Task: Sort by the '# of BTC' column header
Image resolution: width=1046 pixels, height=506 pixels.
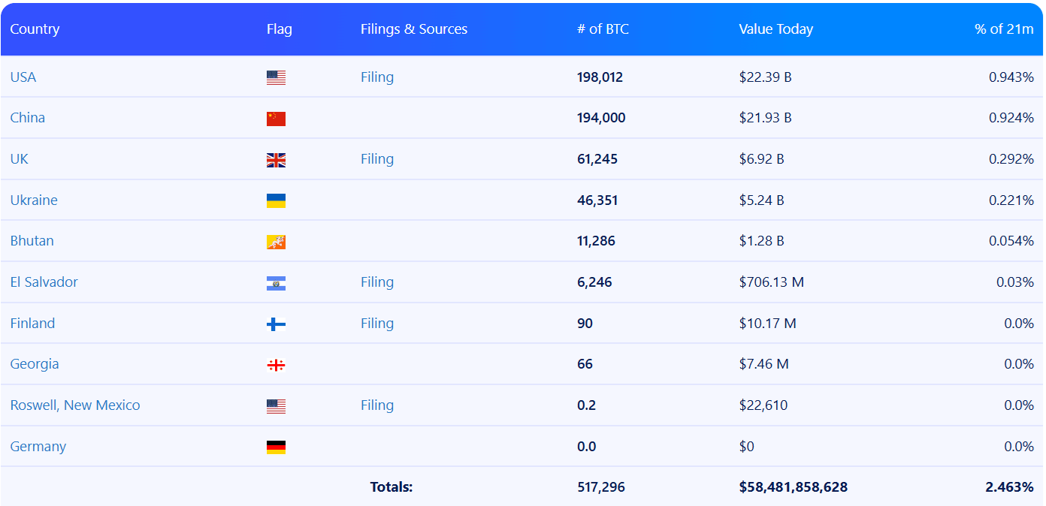Action: (x=603, y=29)
